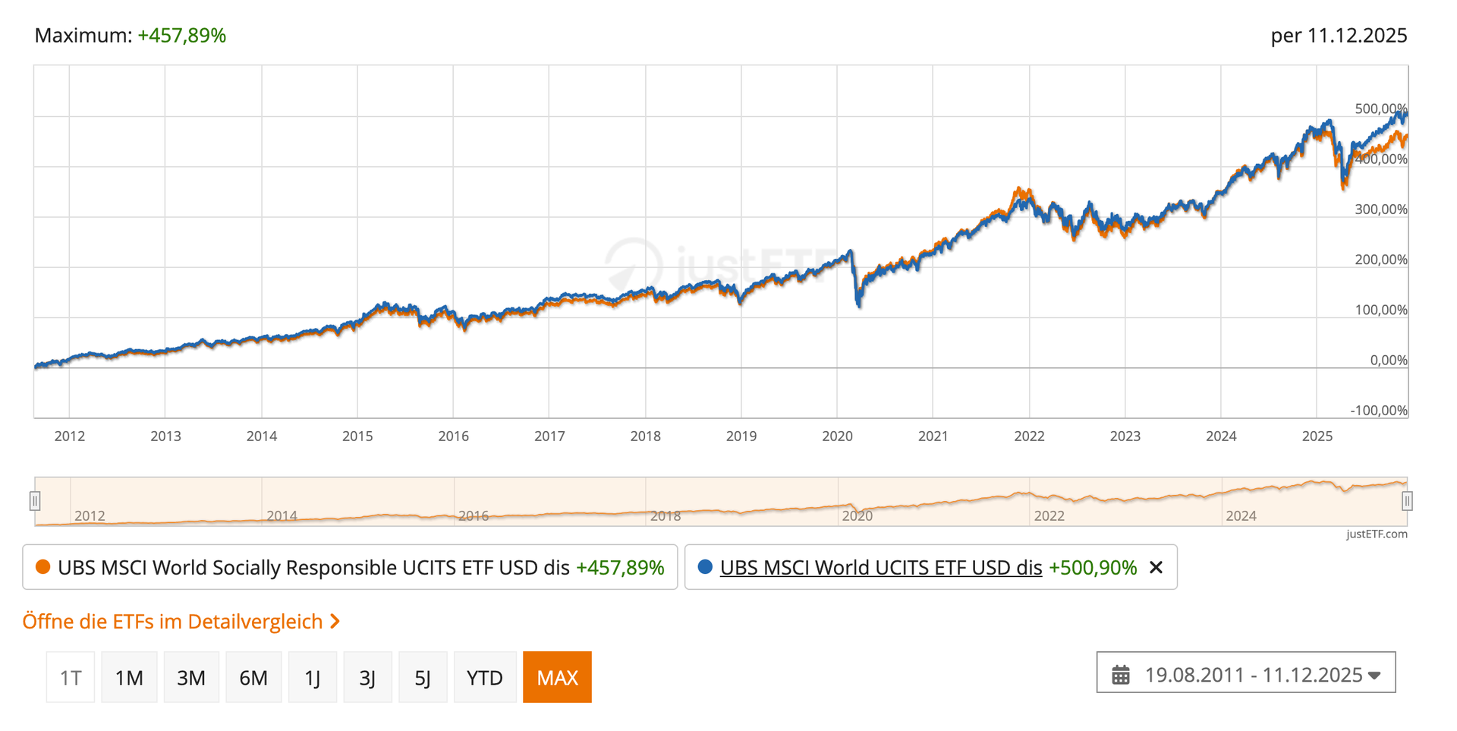Grab the left range slider handle
This screenshot has height=731, width=1457.
[x=35, y=501]
